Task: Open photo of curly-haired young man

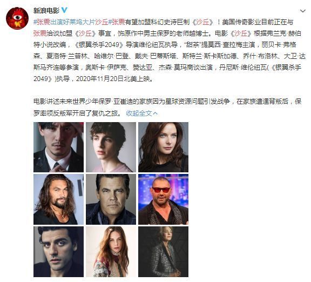Action: click(111, 147)
